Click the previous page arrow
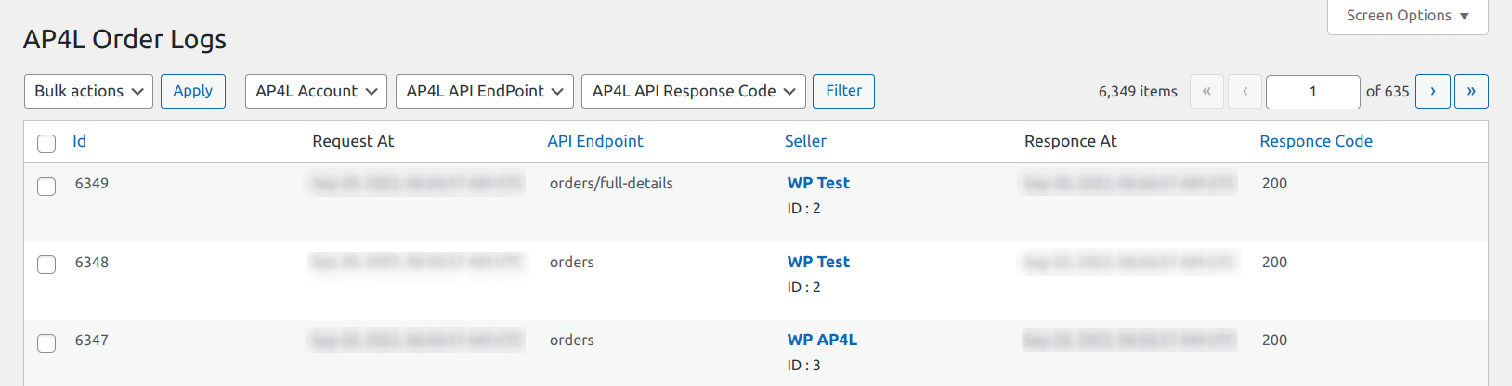The image size is (1512, 386). point(1245,91)
